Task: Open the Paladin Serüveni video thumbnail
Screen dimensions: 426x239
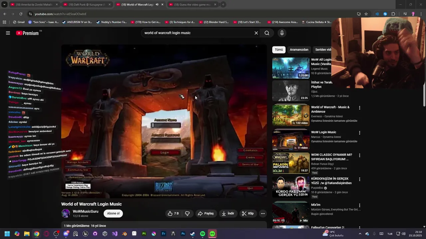Action: point(291,163)
